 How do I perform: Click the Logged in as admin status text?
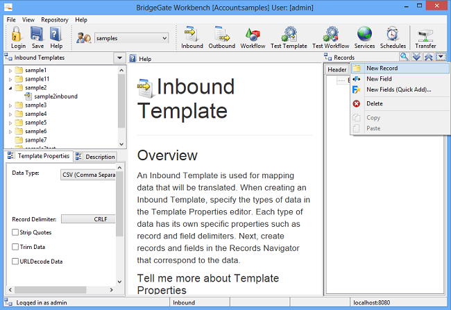pos(42,302)
